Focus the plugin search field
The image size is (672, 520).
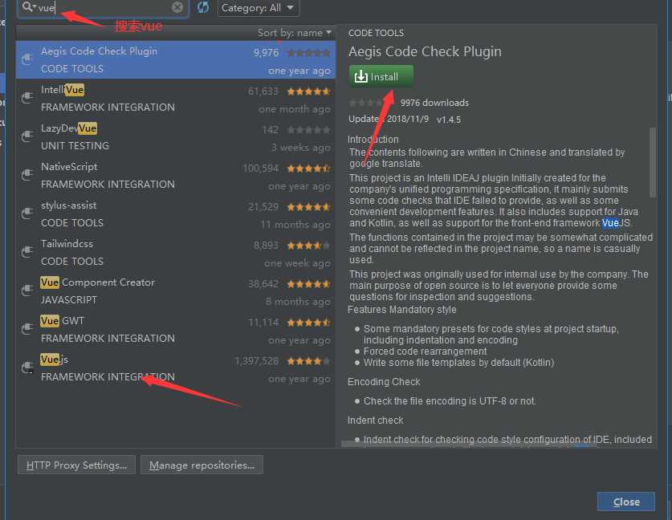pos(103,8)
